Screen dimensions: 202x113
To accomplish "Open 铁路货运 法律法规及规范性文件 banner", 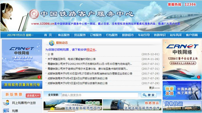I will coord(132,105).
